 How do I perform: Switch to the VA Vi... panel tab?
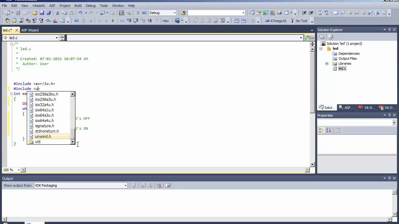coord(367,108)
